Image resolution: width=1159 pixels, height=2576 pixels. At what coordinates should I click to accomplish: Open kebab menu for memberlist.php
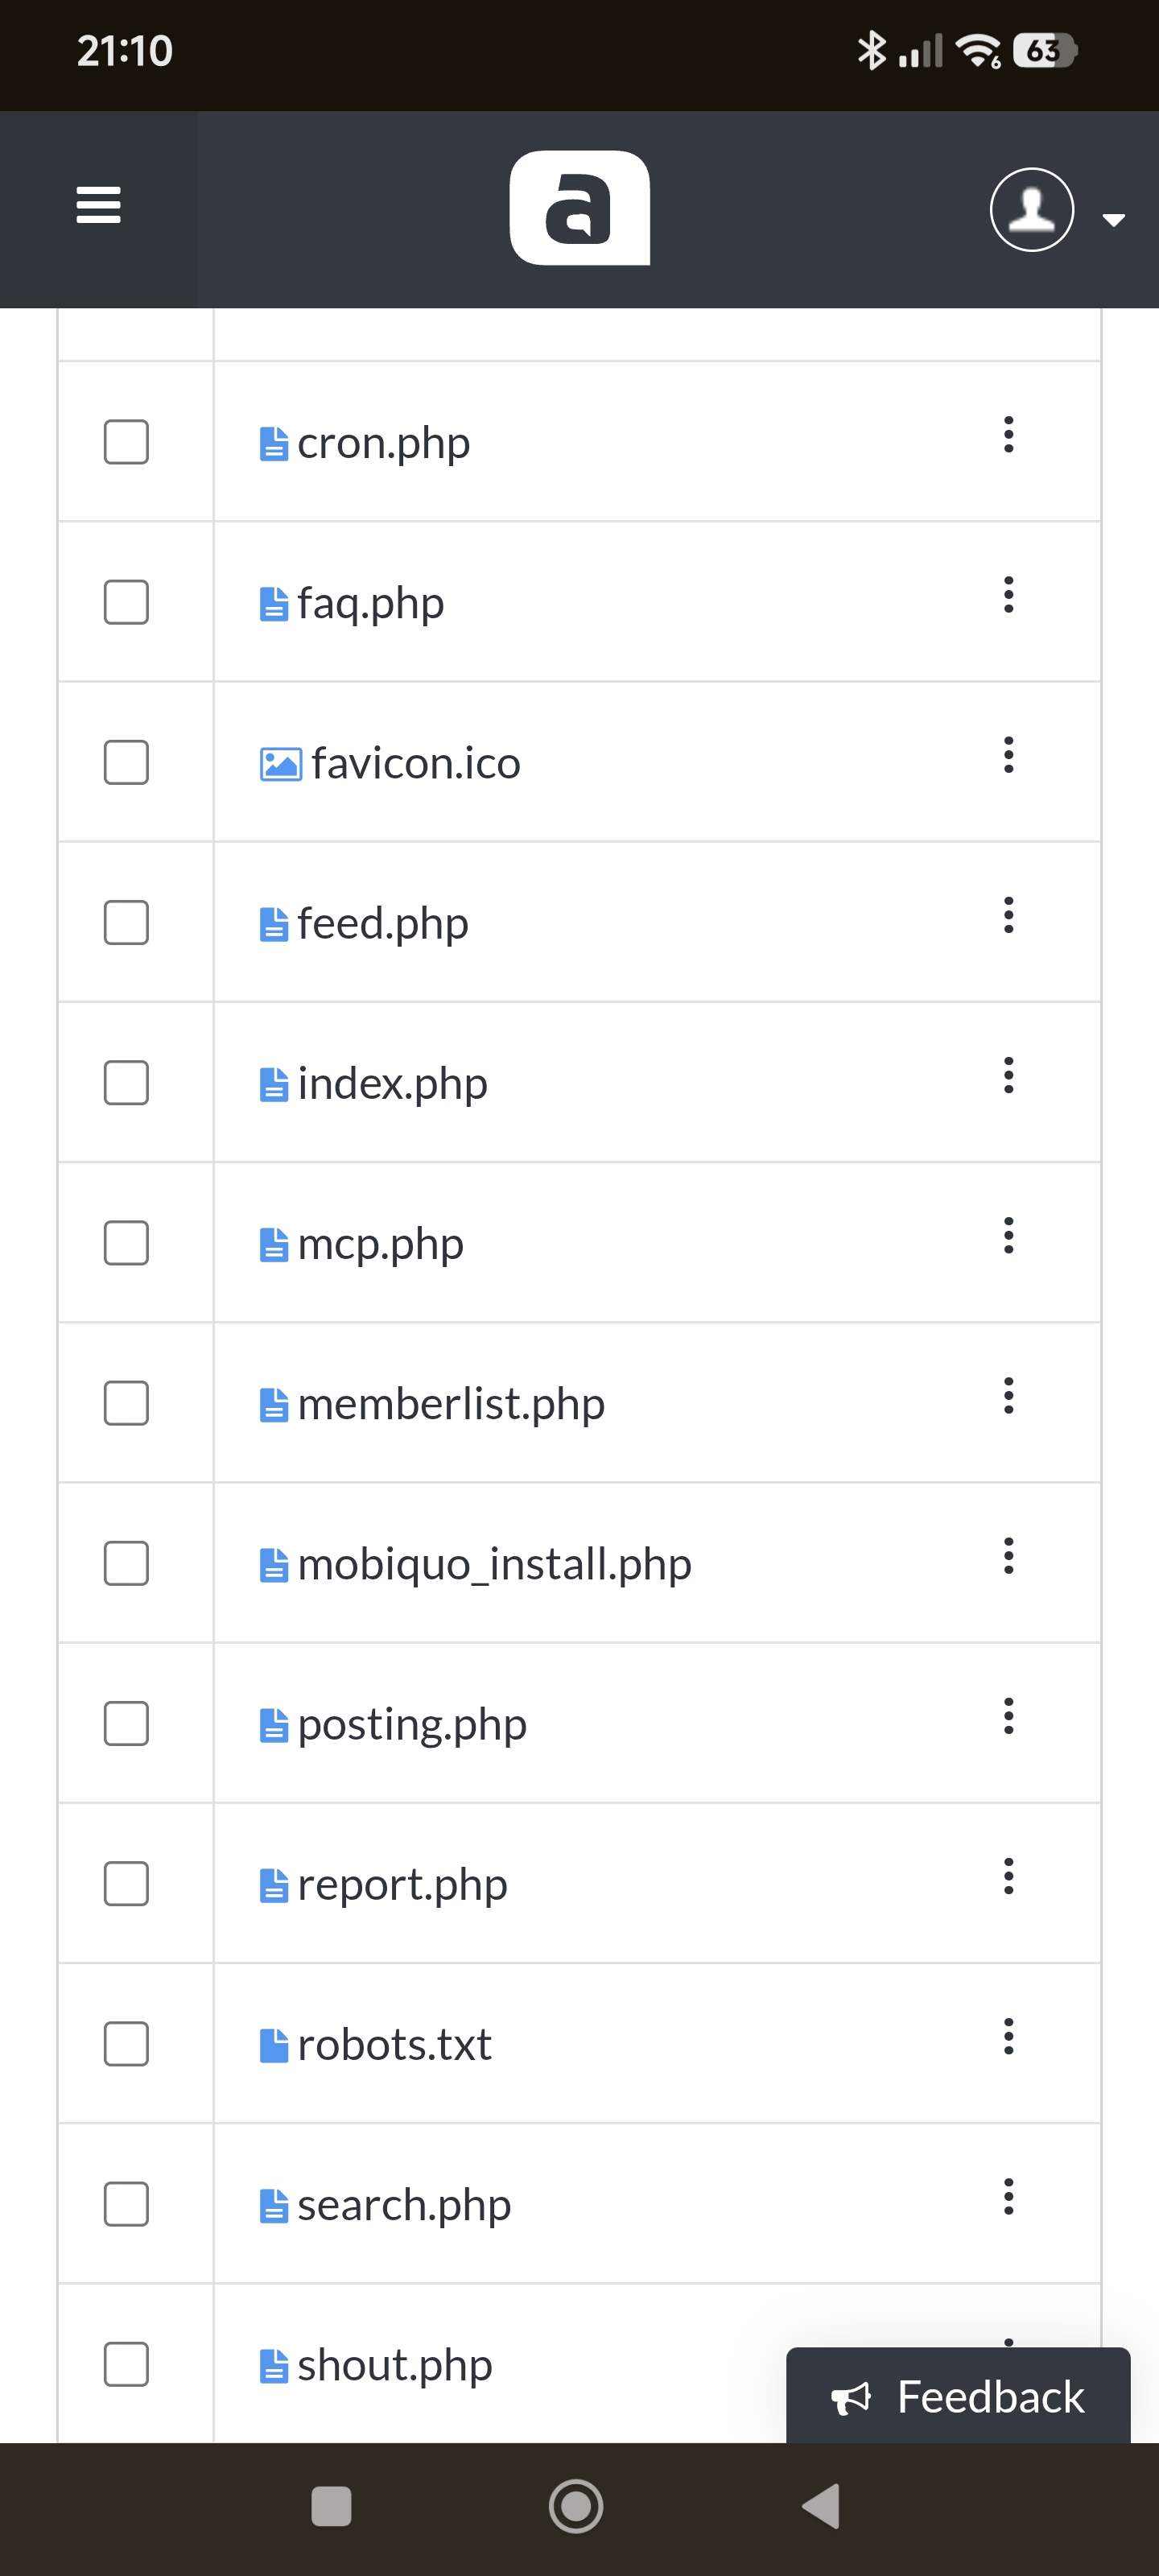[x=1008, y=1396]
